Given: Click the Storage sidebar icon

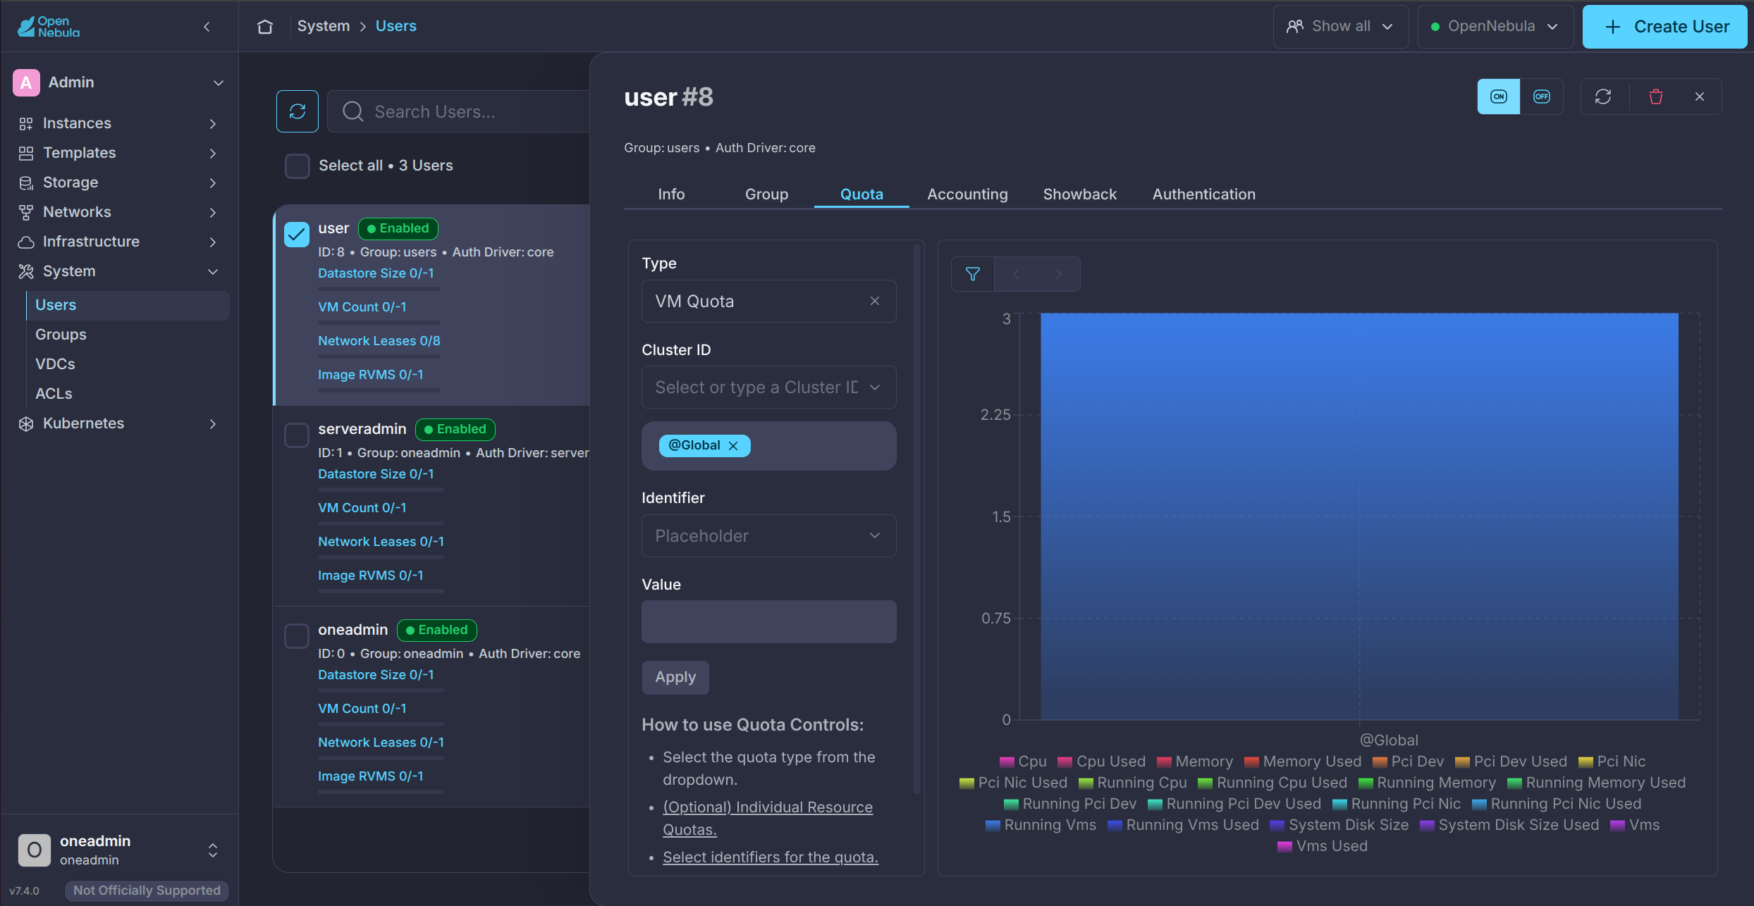Looking at the screenshot, I should point(26,182).
